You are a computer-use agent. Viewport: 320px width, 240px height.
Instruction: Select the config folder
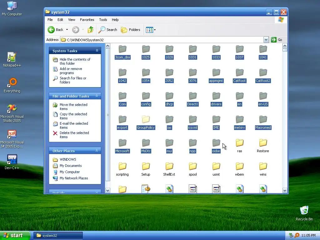point(146,99)
